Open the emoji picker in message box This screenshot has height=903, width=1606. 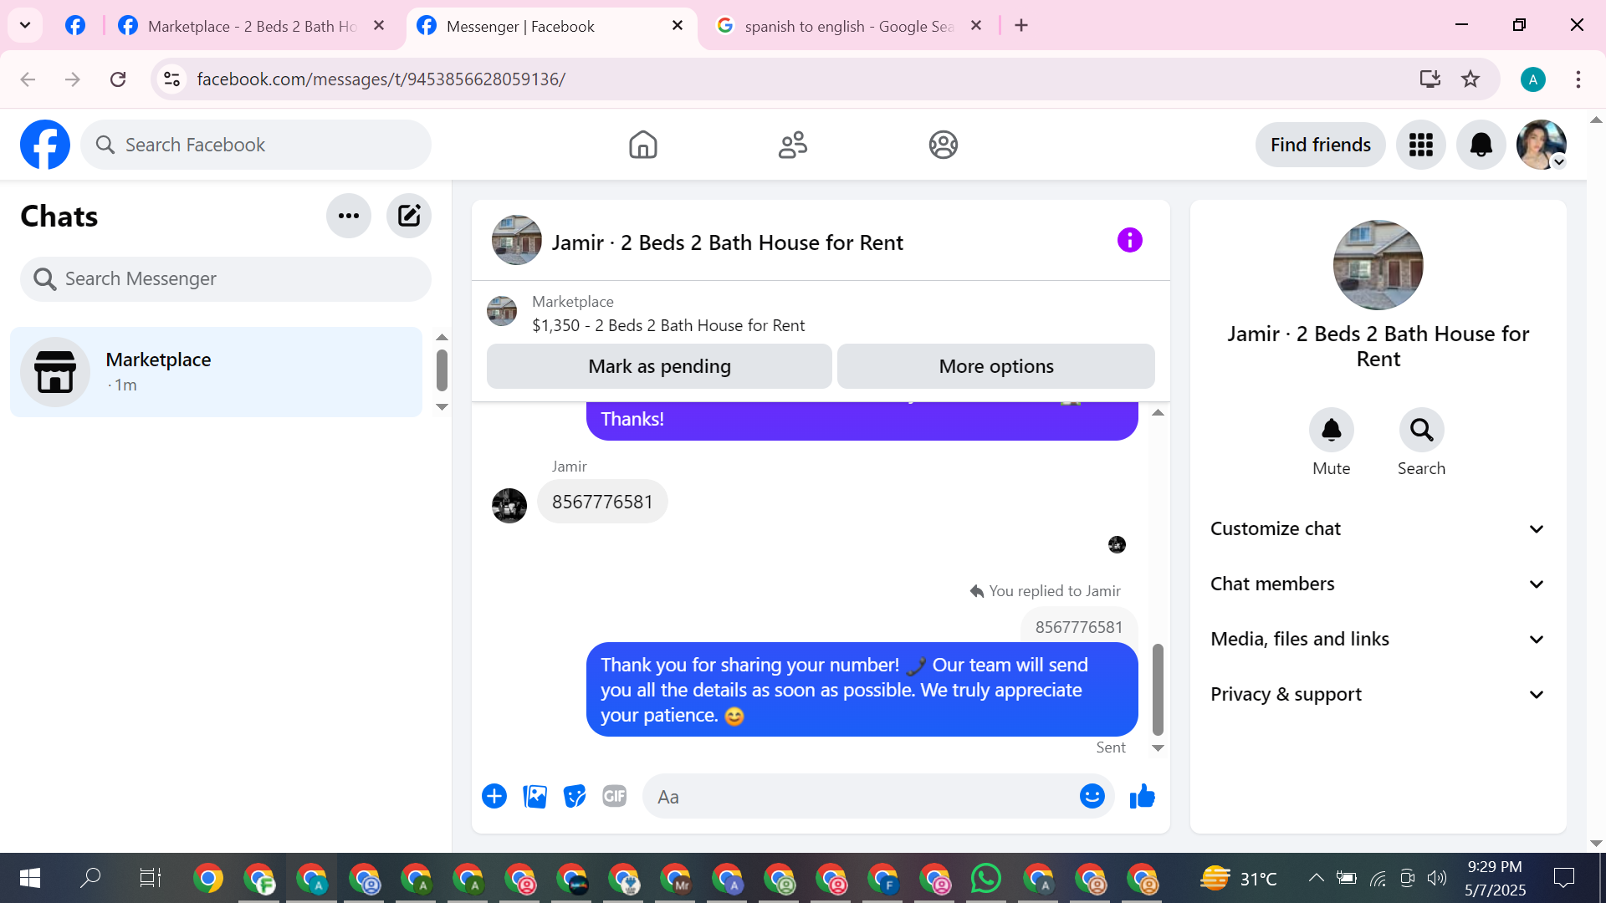point(1092,797)
